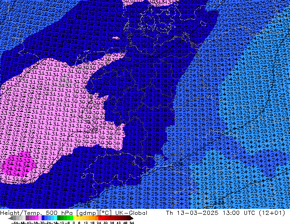Pick the bright red legend swatch at 24

(100, 218)
